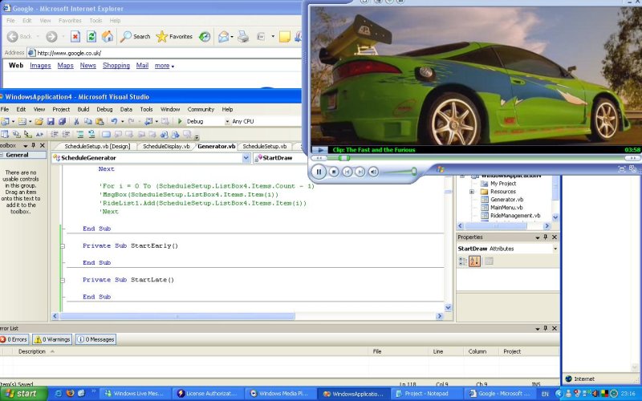Mute the Media Player sound
The width and height of the screenshot is (642, 401).
pyautogui.click(x=373, y=171)
